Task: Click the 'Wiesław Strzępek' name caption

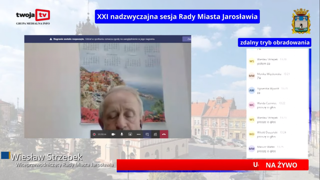Action: click(x=46, y=157)
